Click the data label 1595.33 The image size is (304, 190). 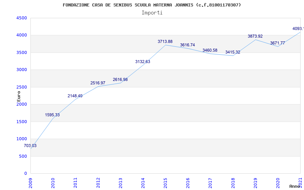[x=52, y=115]
